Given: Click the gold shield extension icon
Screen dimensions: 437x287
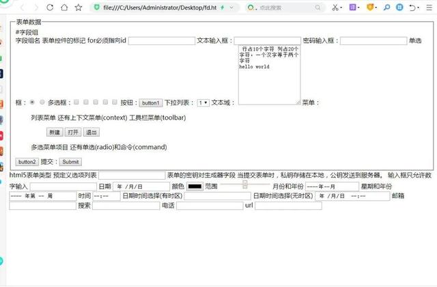Looking at the screenshot, I should (x=370, y=8).
